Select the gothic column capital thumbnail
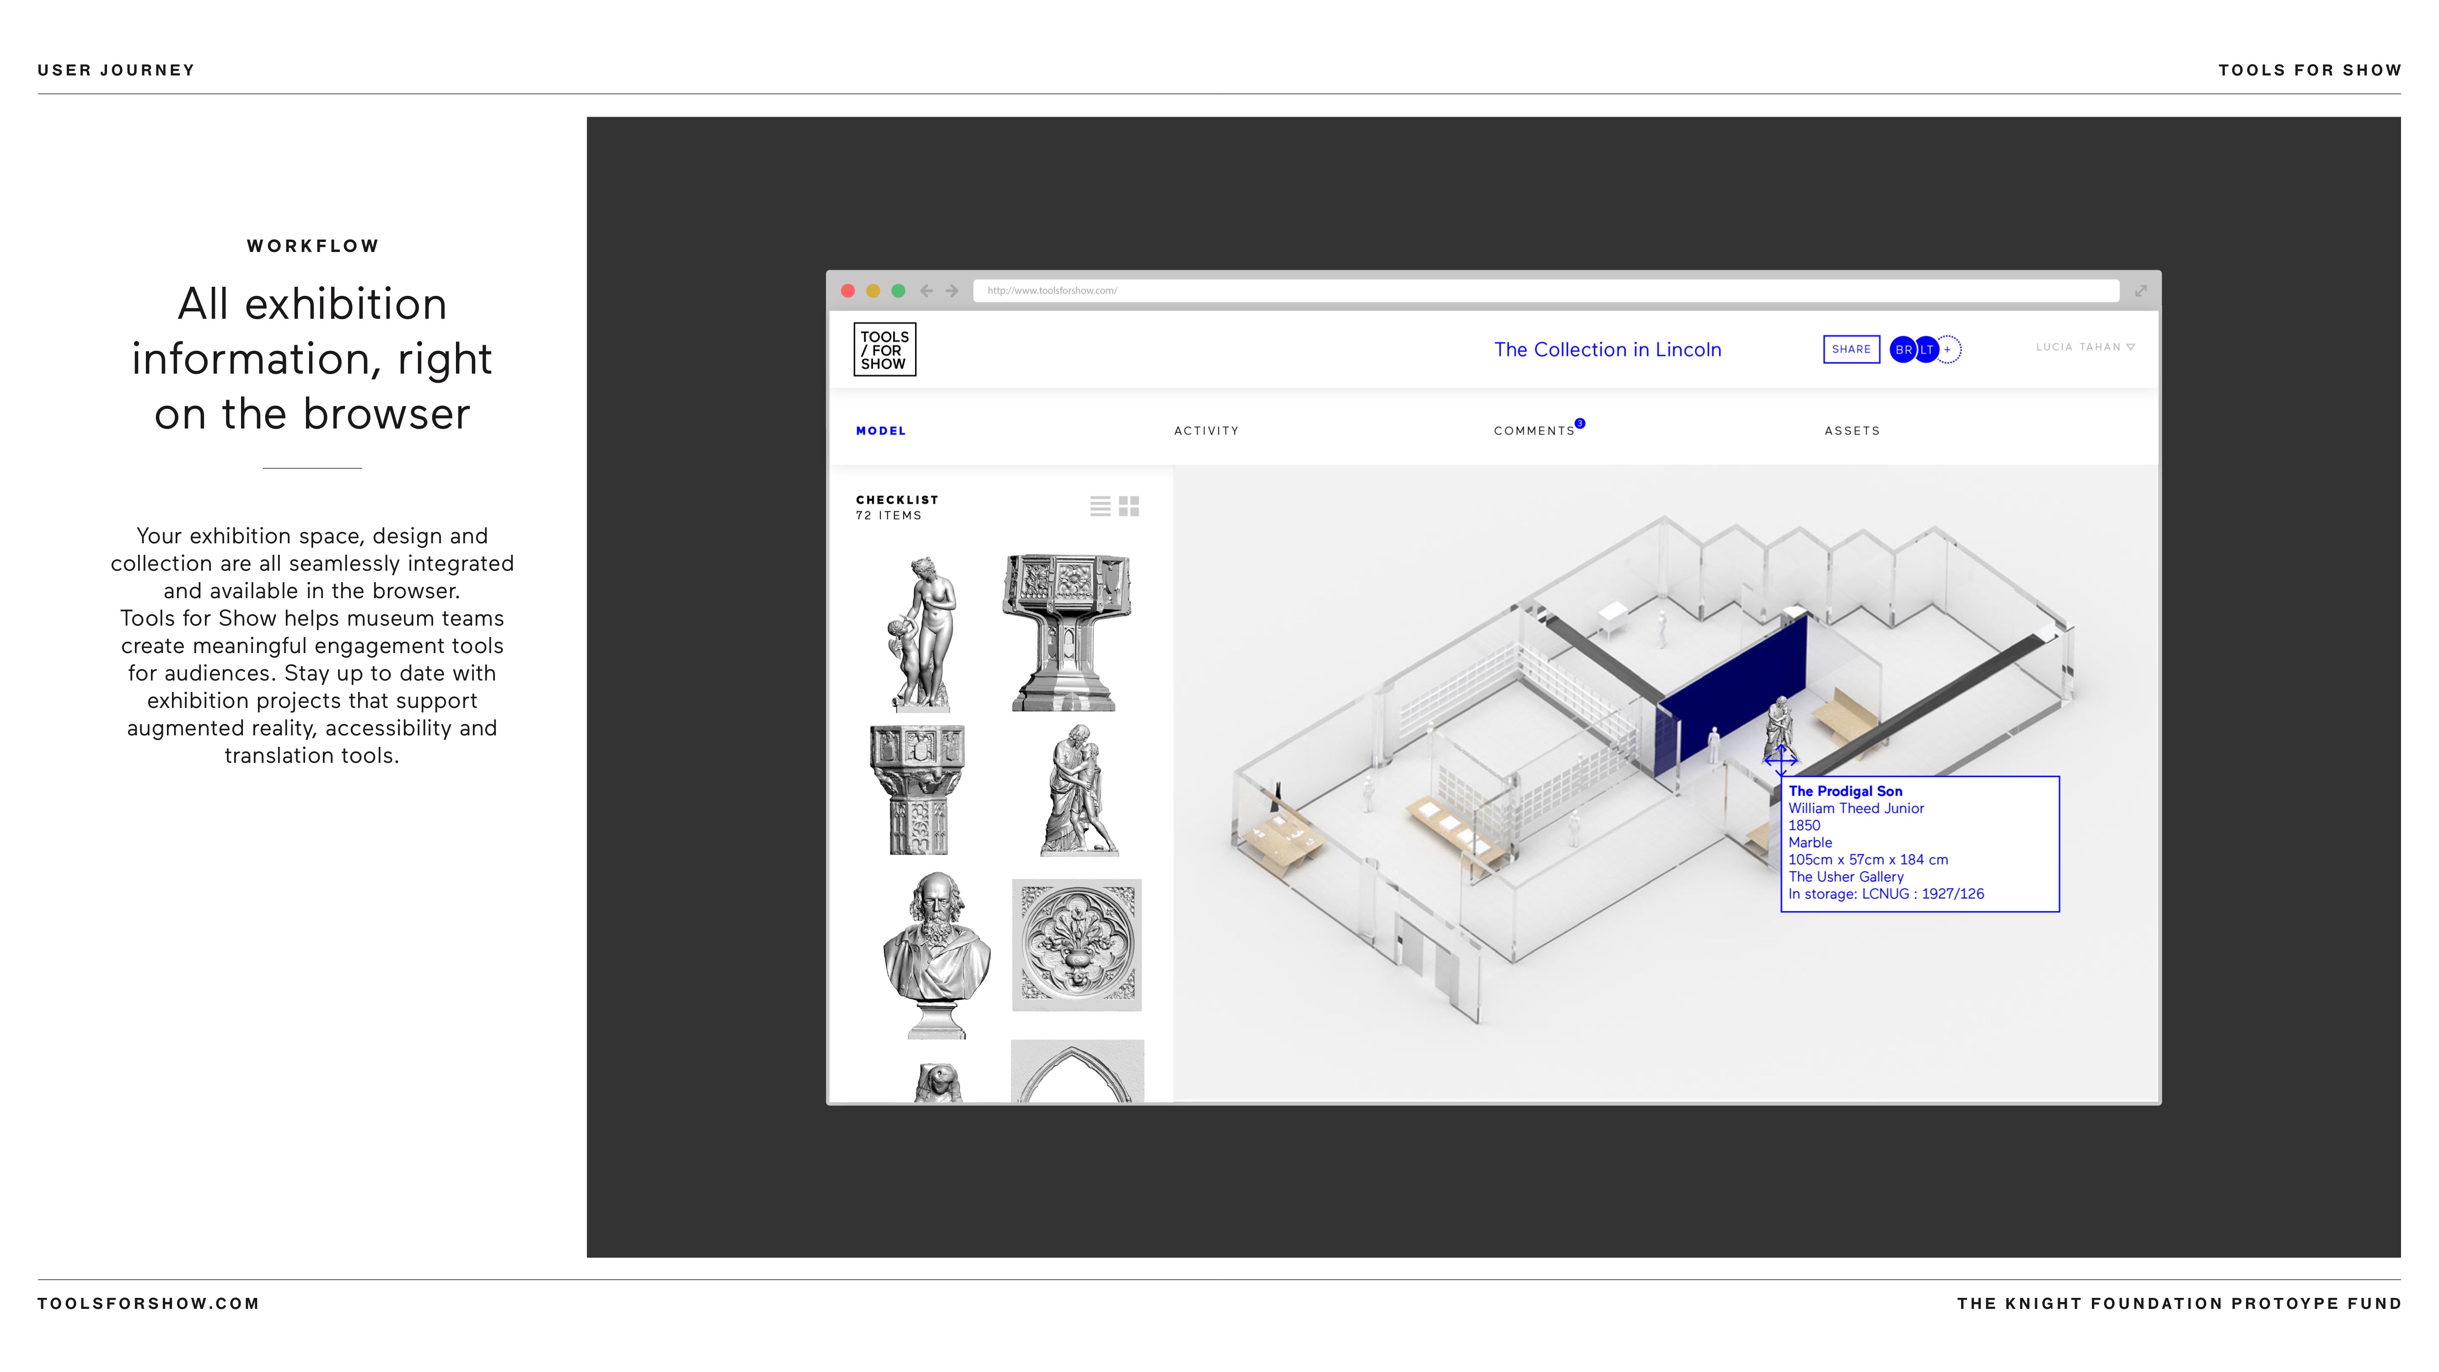The width and height of the screenshot is (2439, 1372). point(917,791)
